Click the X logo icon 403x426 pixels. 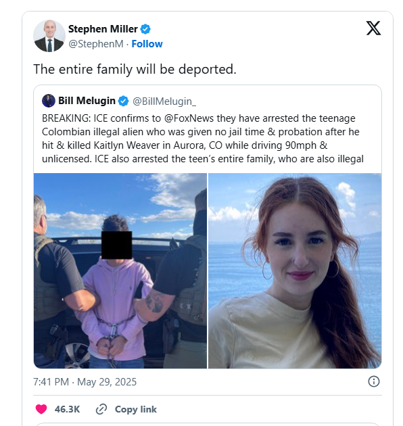click(373, 28)
